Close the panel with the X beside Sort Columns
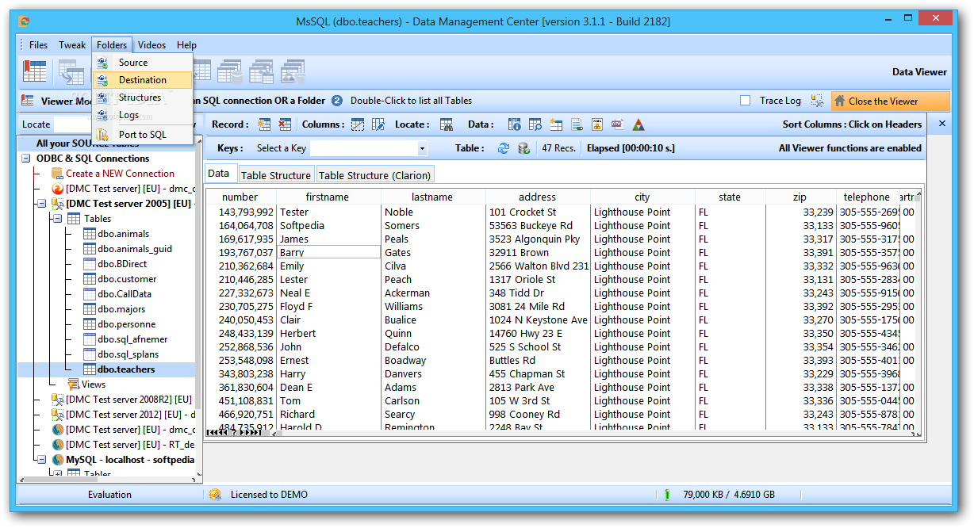 tap(942, 124)
